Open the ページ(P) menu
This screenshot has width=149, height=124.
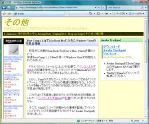click(120, 13)
